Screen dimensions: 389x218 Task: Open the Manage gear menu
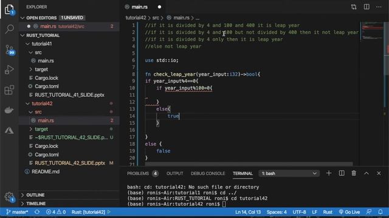10,197
